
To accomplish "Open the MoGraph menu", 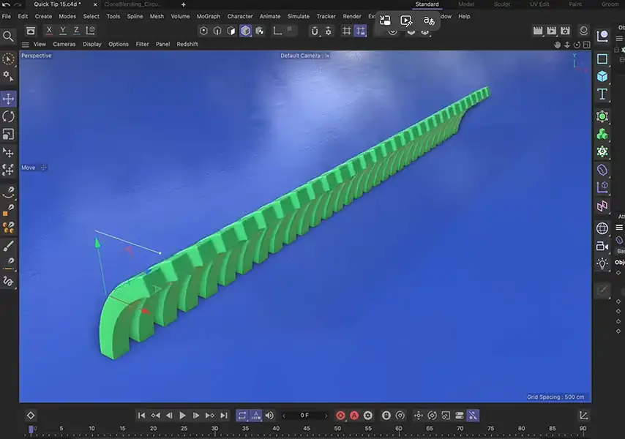I will pos(208,16).
